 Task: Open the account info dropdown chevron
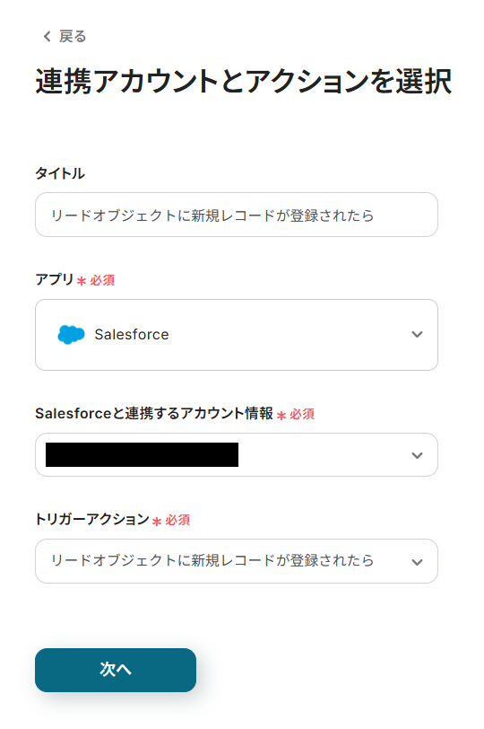point(417,455)
